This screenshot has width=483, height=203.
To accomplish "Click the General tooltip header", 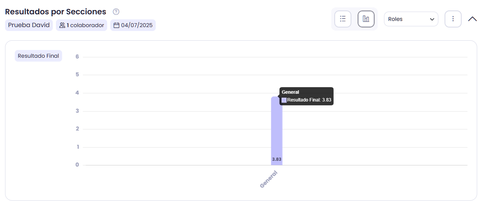I will [290, 92].
